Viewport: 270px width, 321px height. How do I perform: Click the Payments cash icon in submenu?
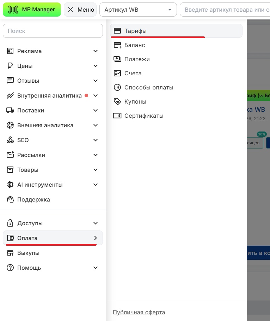pos(117,59)
